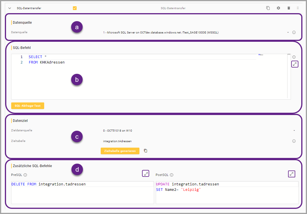307x214 pixels.
Task: Collapse the SQL-Datentransfer step chevron
Action: pos(9,8)
